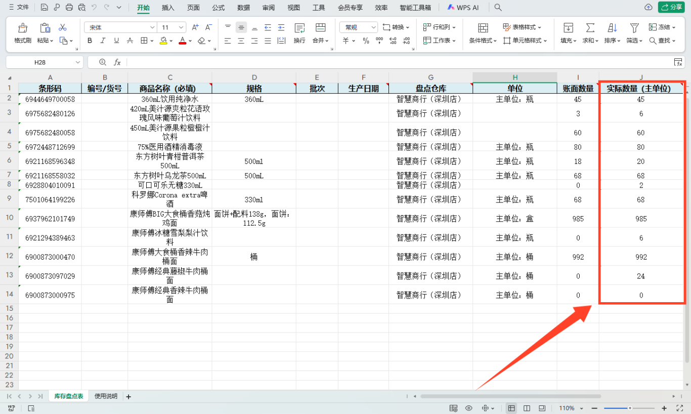Increase font size with A+ icon
691x414 pixels.
pos(195,27)
